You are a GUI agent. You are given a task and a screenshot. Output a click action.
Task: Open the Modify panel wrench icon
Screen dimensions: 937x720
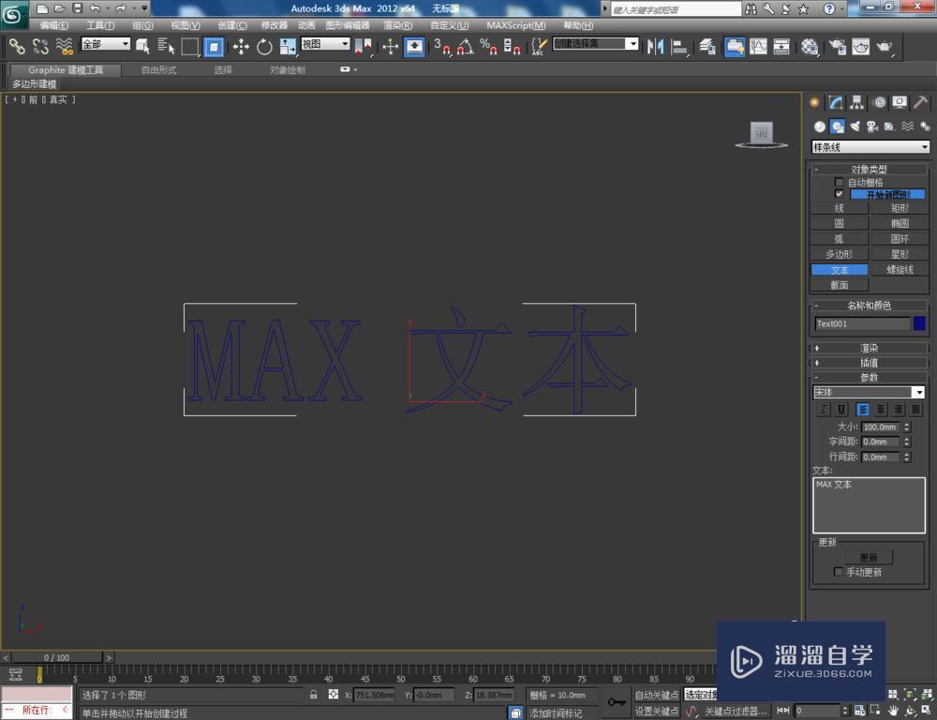(x=833, y=101)
